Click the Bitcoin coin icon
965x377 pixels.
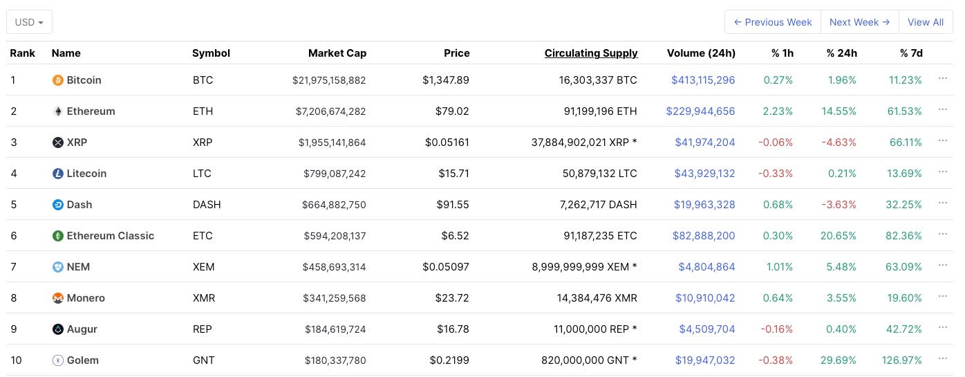click(58, 80)
